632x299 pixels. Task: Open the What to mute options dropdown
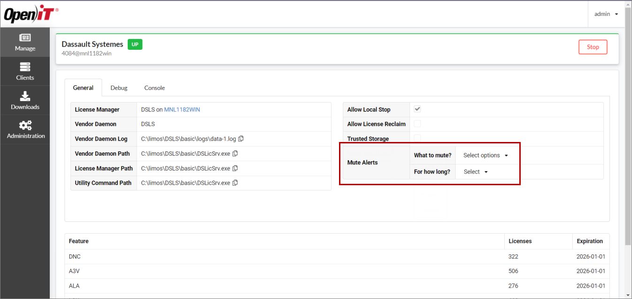coord(486,155)
